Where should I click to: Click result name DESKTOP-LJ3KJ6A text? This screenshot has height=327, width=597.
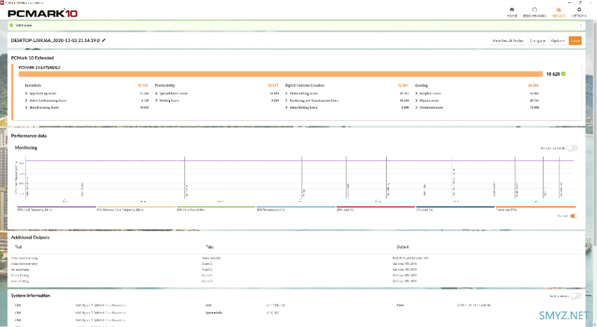(55, 41)
